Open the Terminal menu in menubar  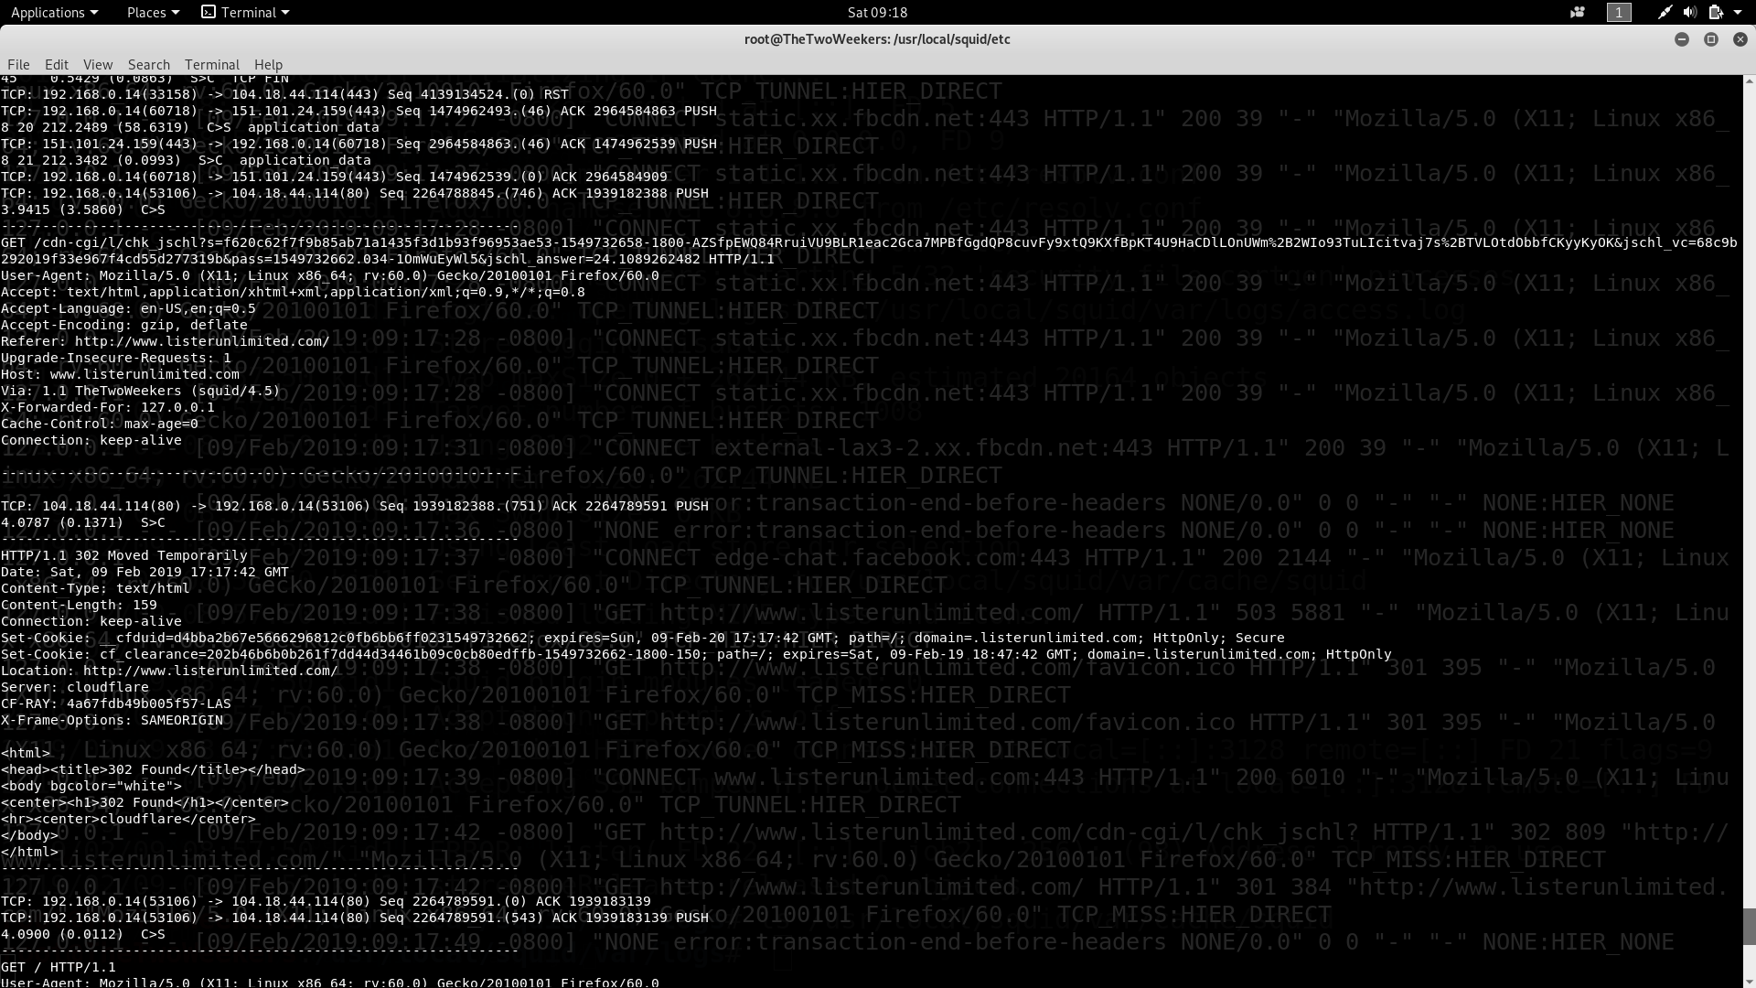[x=212, y=64]
